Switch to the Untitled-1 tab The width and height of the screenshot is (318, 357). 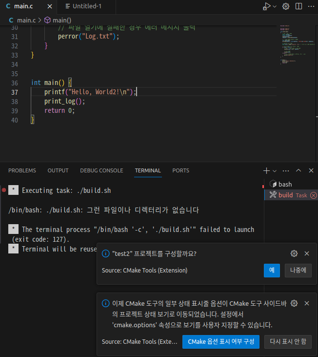tap(87, 6)
